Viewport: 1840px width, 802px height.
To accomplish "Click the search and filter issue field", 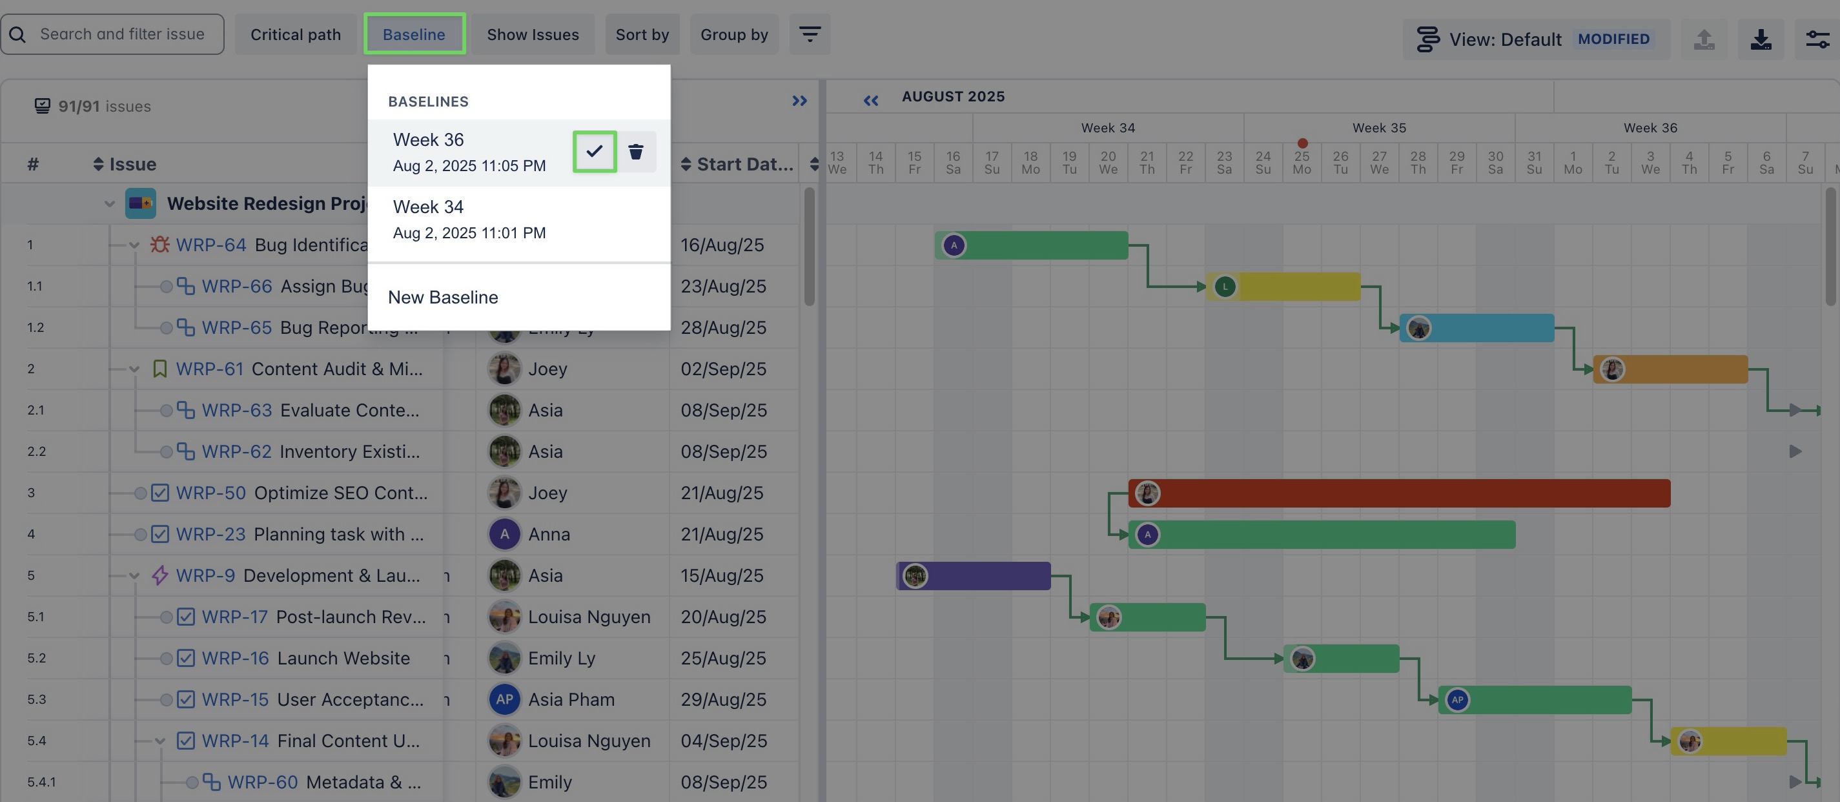I will coord(122,34).
